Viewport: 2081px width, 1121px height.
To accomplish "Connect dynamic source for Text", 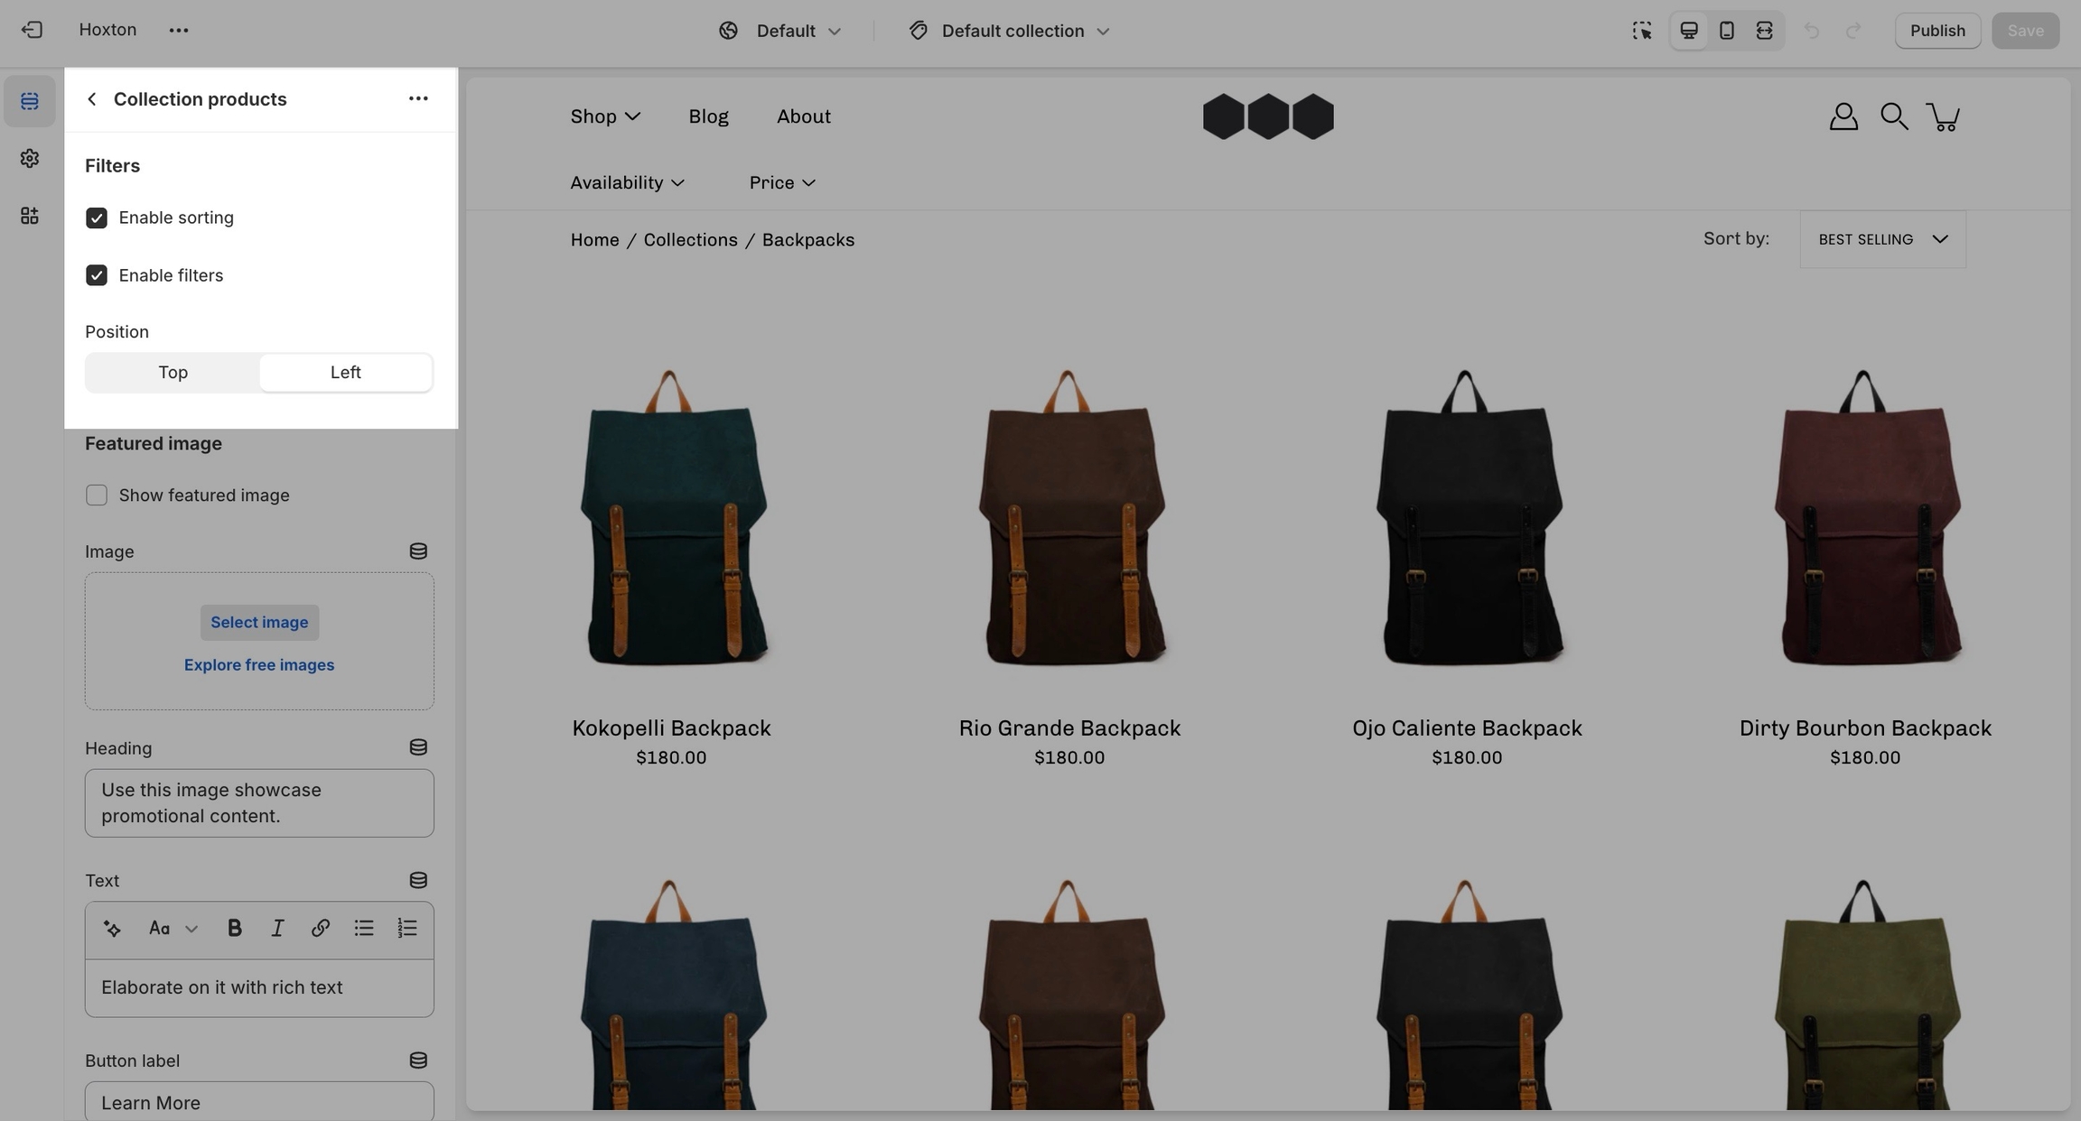I will click(418, 880).
